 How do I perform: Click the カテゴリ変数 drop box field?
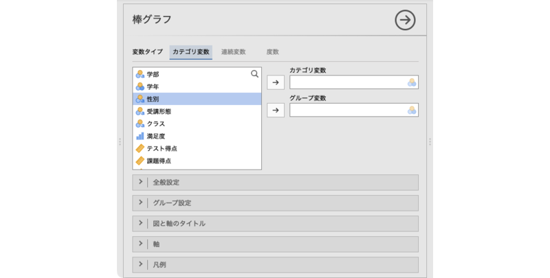pos(347,82)
